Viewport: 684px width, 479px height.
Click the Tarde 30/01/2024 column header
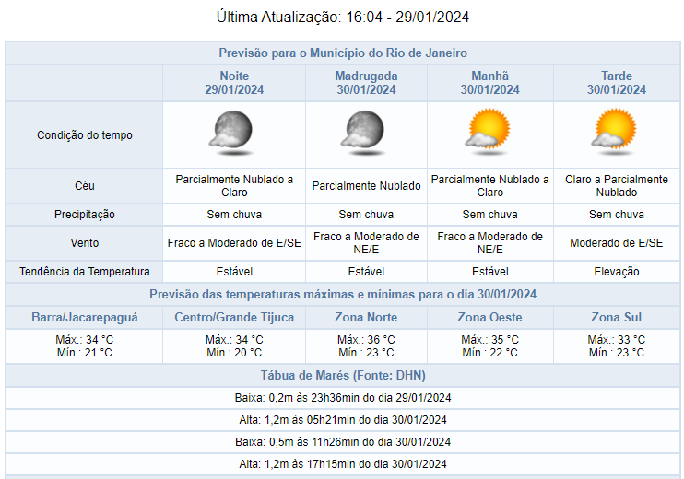click(617, 83)
